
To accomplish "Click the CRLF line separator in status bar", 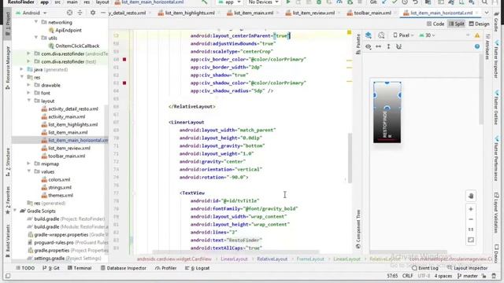I will pyautogui.click(x=407, y=276).
